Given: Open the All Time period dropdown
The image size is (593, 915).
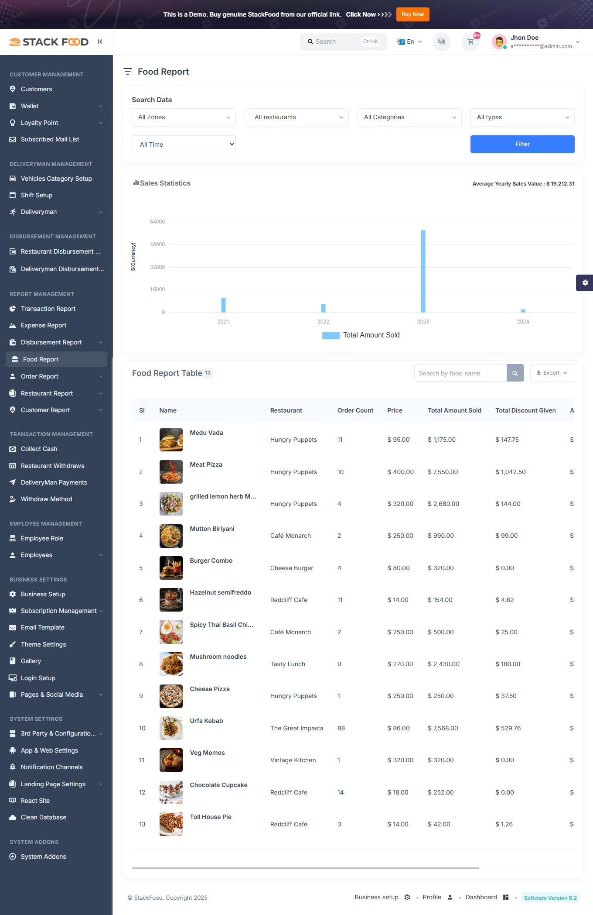Looking at the screenshot, I should [x=184, y=144].
